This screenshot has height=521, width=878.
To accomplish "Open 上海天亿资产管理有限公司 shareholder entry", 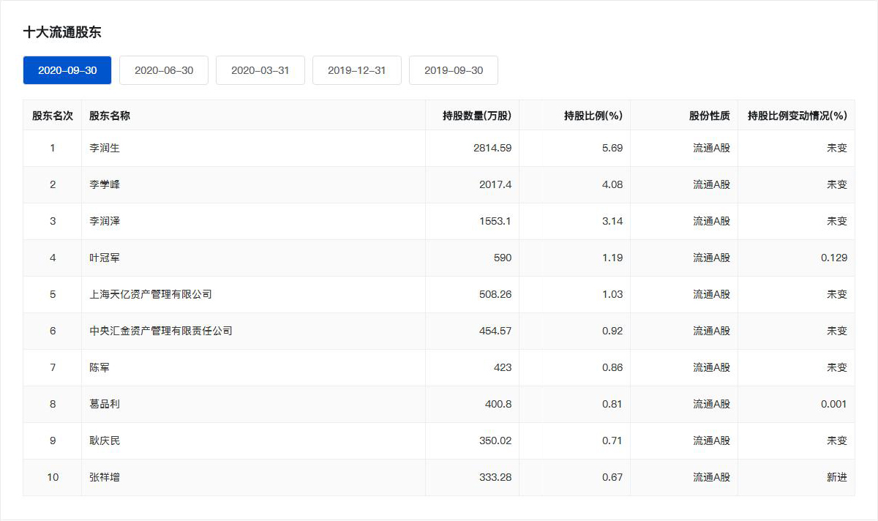I will [x=151, y=294].
